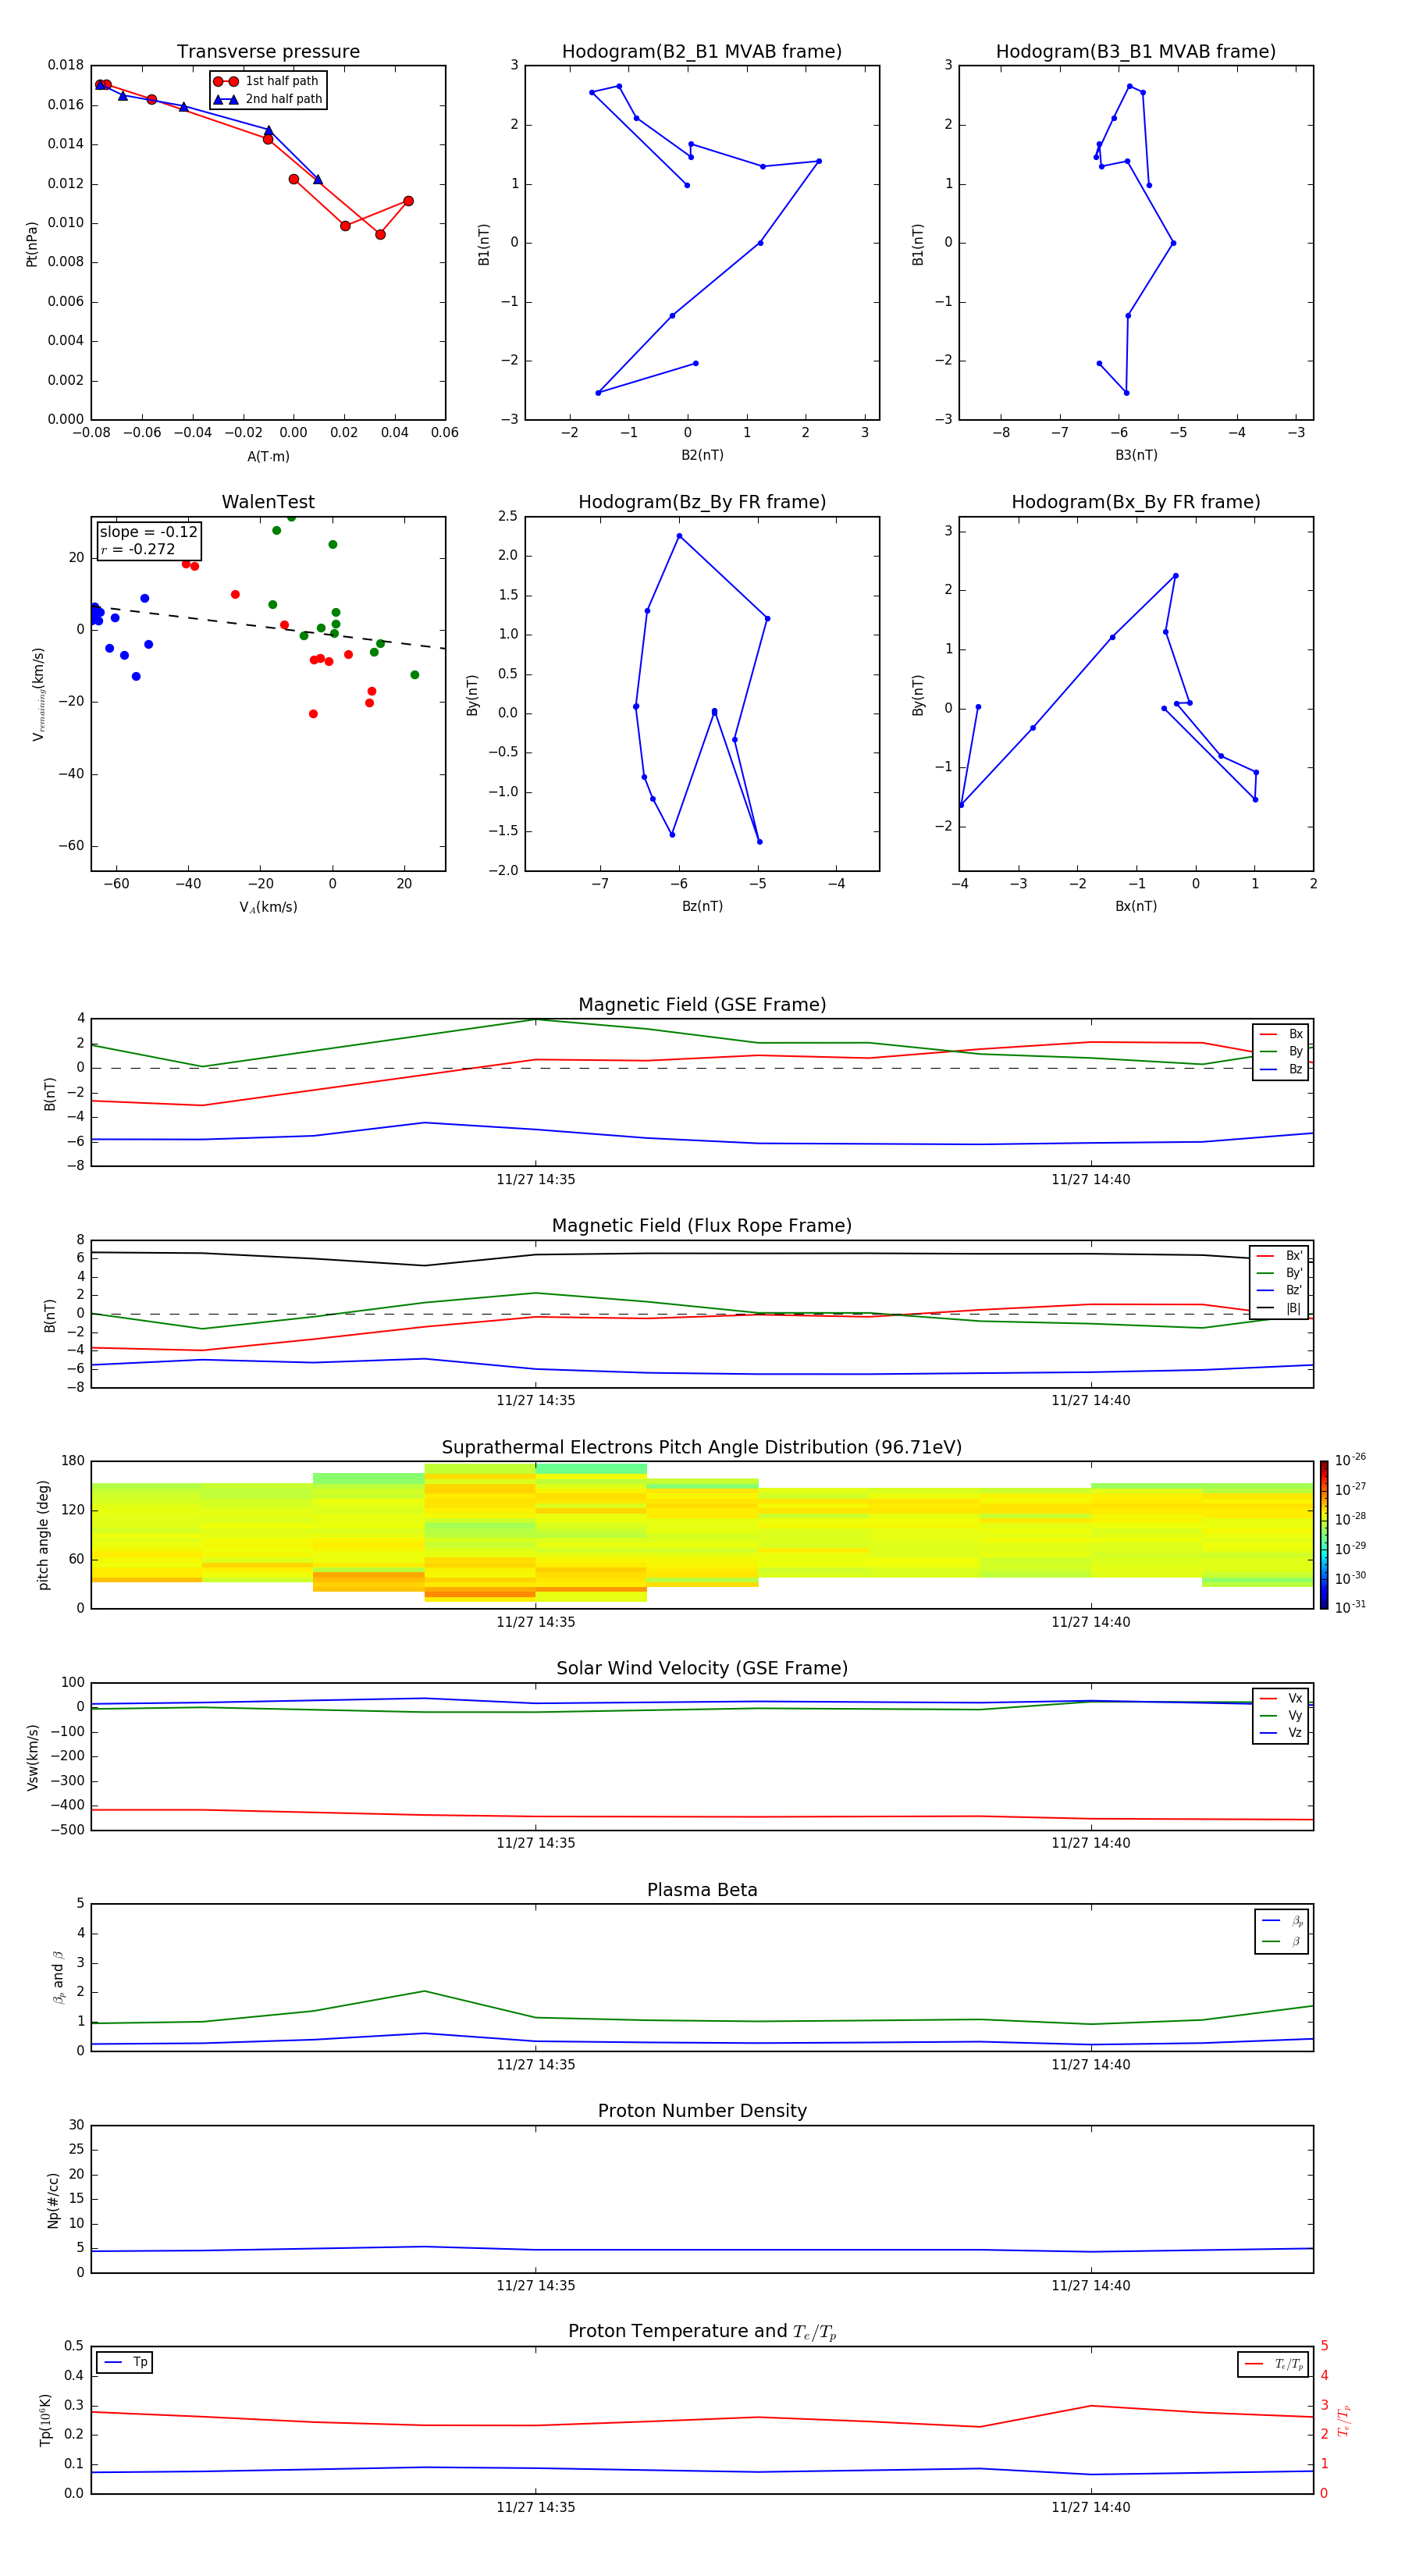Click the 'slope = -0.12' annotation
Image resolution: width=1405 pixels, height=2576 pixels.
[149, 532]
